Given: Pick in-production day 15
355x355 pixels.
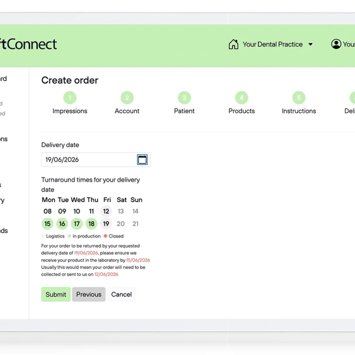Looking at the screenshot, I should click(x=47, y=224).
